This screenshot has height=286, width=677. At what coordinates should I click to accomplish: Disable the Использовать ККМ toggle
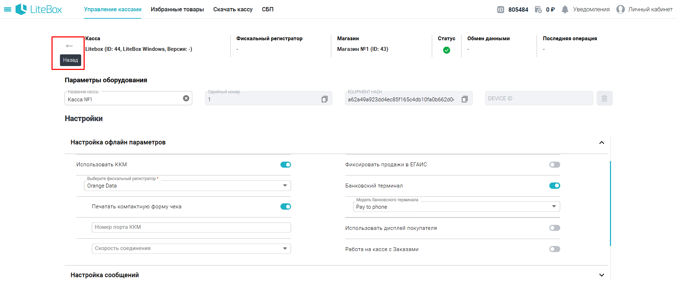pos(286,165)
